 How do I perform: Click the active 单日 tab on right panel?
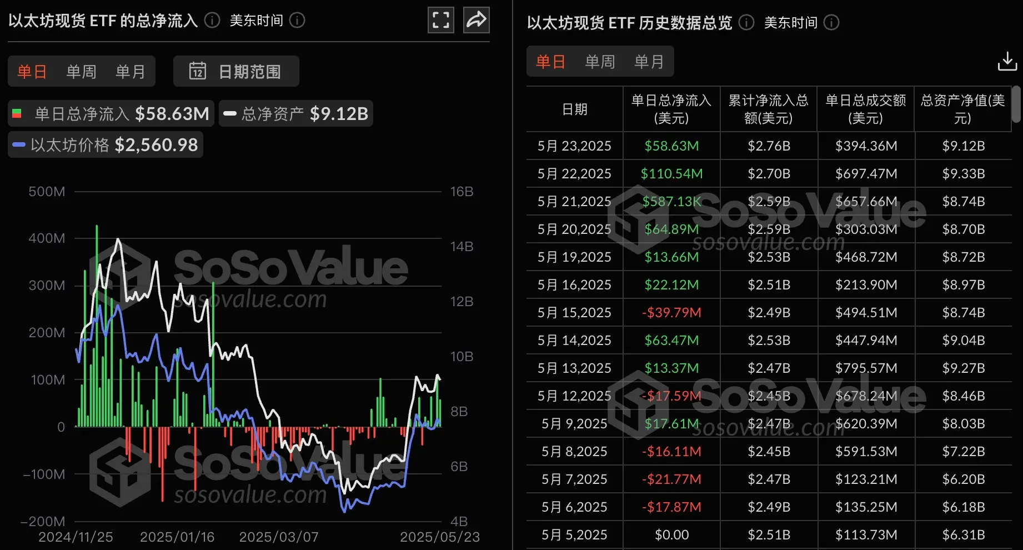click(550, 61)
